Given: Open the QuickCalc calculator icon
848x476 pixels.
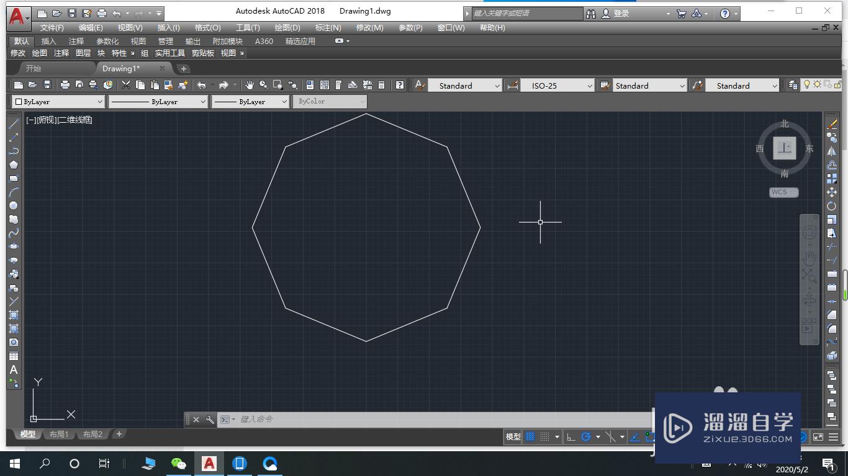Looking at the screenshot, I should (382, 85).
